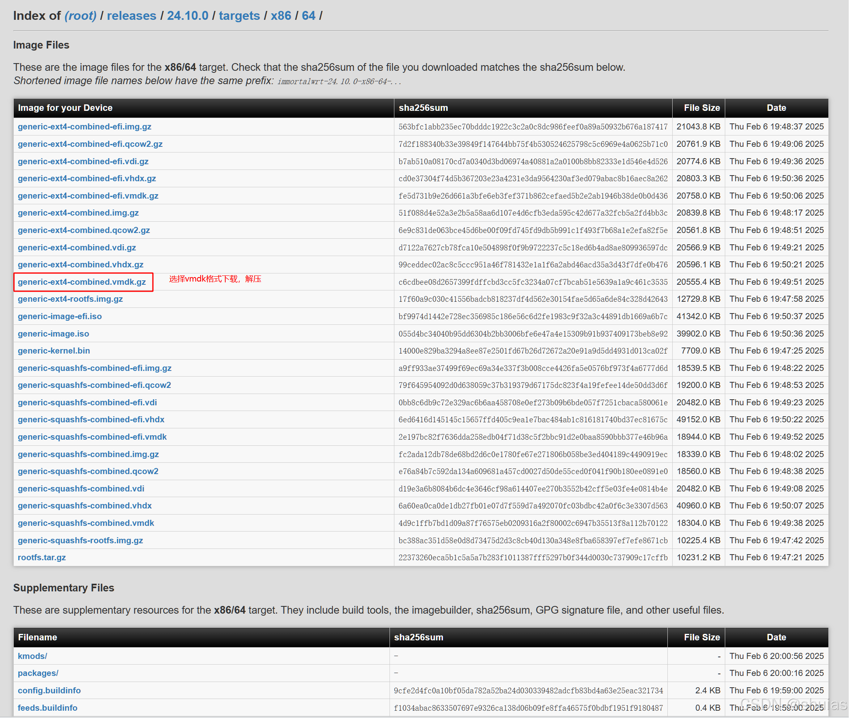Click the generic-image.iso link

pyautogui.click(x=53, y=333)
